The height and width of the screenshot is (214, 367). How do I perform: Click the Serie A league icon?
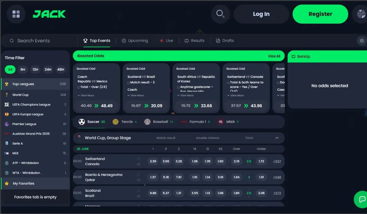tap(7, 143)
